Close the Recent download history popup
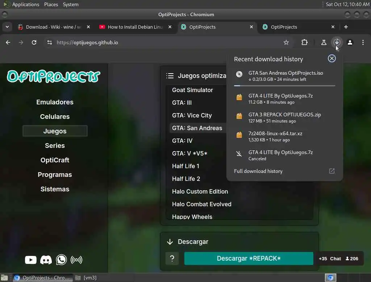This screenshot has height=282, width=371. [332, 58]
